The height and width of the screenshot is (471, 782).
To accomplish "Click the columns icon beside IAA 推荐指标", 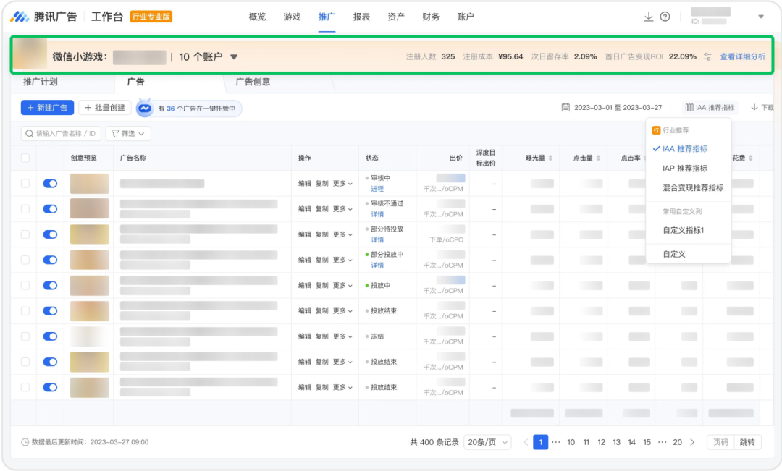I will [x=689, y=107].
